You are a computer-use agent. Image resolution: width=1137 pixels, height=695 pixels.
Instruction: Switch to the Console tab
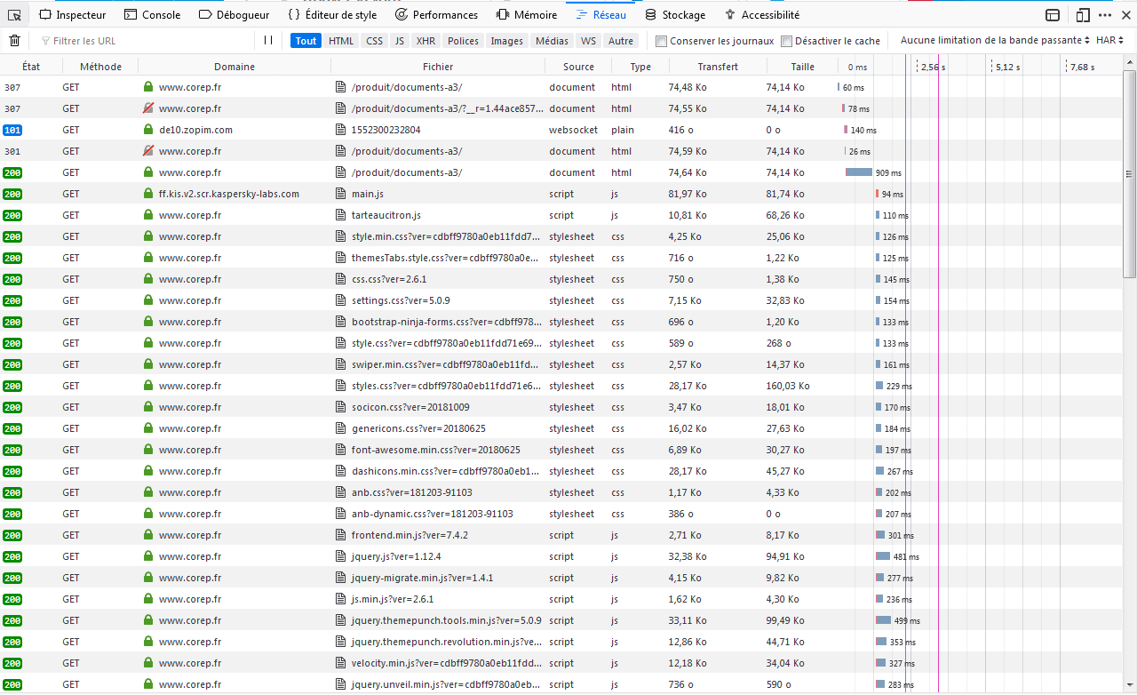152,14
